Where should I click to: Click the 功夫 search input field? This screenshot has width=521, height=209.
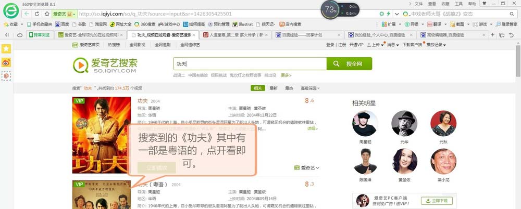click(x=250, y=64)
